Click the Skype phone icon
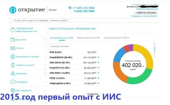 click(70, 8)
